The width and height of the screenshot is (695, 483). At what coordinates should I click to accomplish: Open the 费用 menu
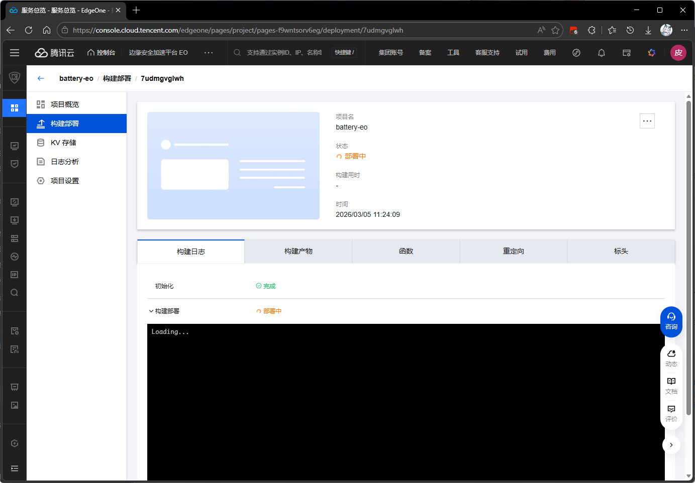[549, 53]
